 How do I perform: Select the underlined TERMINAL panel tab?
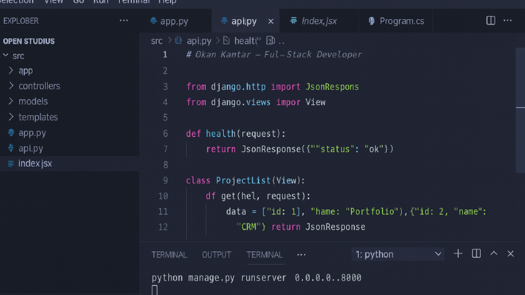coord(265,255)
